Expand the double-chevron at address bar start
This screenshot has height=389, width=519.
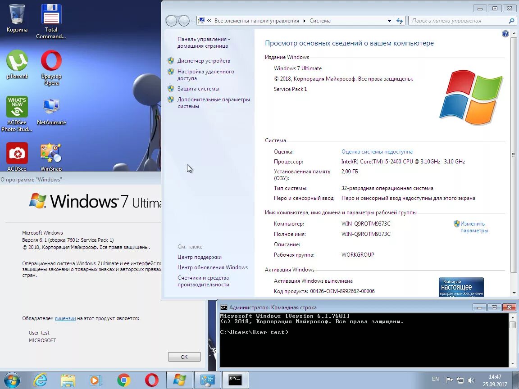[209, 21]
